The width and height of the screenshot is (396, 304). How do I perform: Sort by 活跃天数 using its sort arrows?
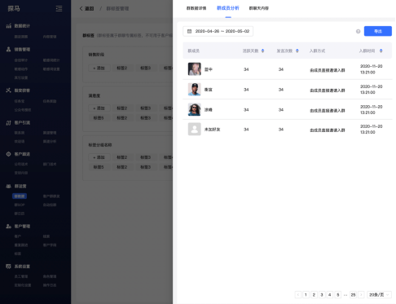[x=262, y=51]
